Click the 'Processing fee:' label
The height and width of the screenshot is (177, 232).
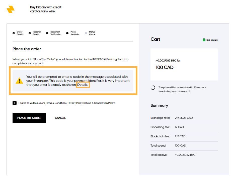tap(160, 127)
